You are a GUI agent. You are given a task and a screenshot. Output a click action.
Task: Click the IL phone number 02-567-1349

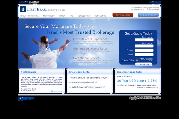click(x=154, y=10)
